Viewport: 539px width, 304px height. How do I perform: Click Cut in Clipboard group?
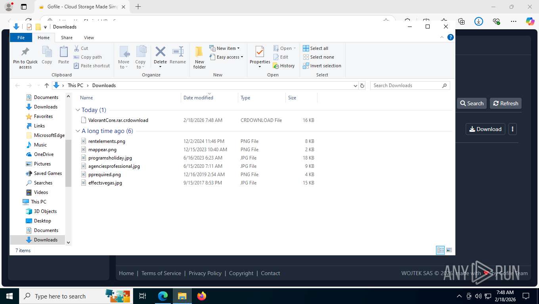(81, 48)
